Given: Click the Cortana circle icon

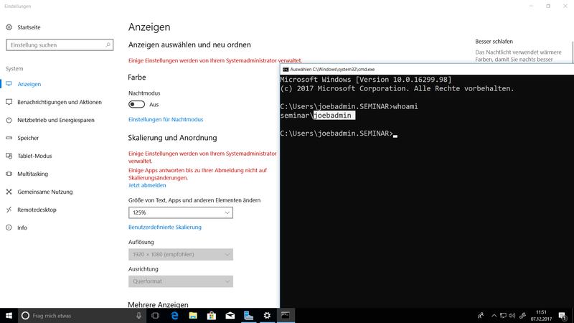Looking at the screenshot, I should [x=25, y=315].
